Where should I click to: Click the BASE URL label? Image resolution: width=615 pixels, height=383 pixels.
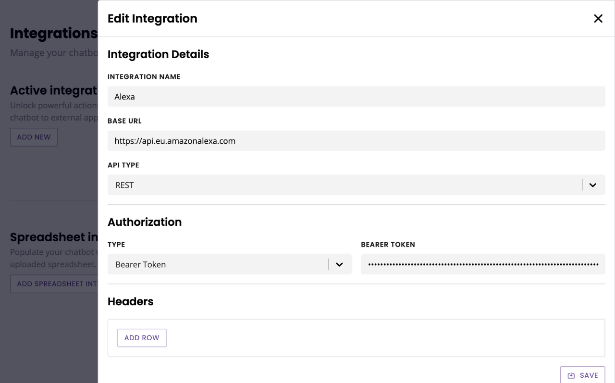click(x=124, y=121)
